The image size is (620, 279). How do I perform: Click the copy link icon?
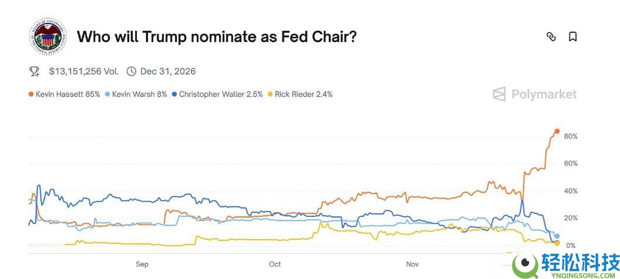click(551, 37)
